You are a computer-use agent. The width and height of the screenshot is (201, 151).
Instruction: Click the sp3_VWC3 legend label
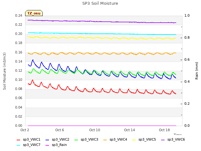point(89,139)
